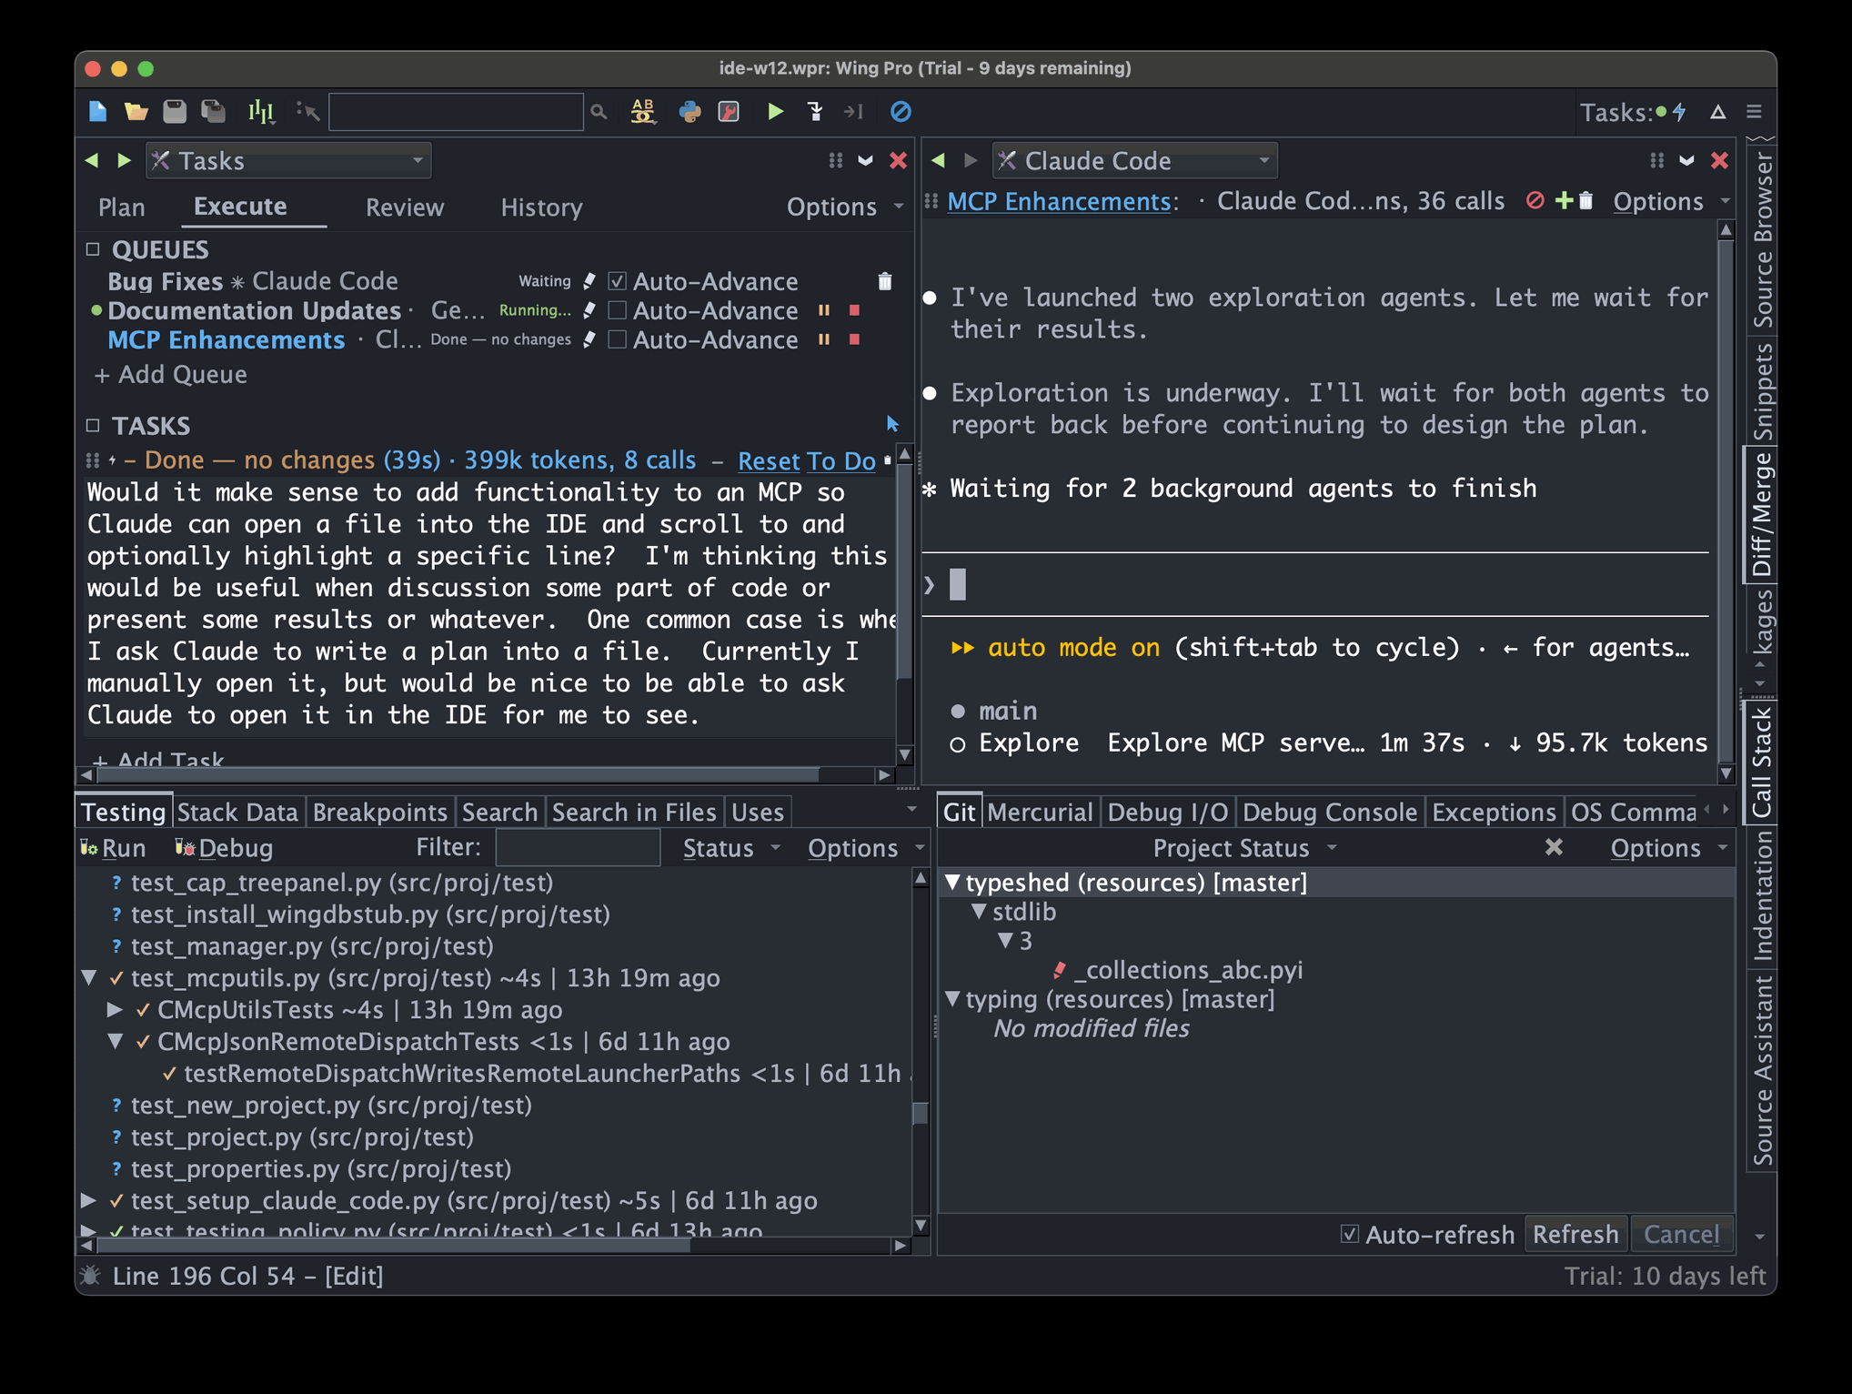Open the hamburger menu at the toolbar's right end
This screenshot has height=1394, width=1852.
tap(1754, 112)
